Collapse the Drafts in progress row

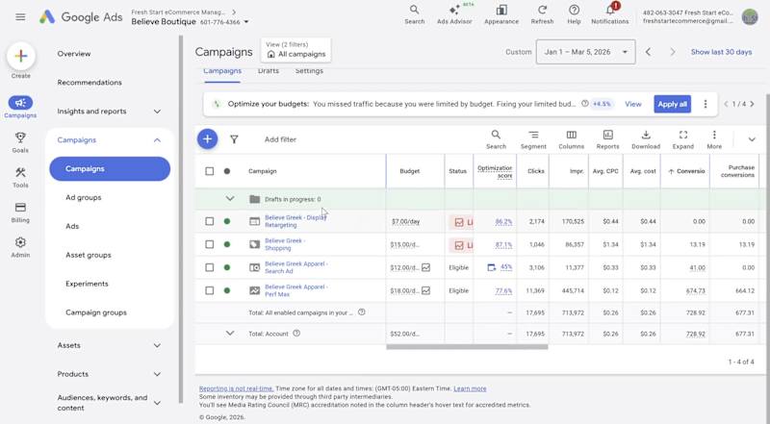[x=230, y=199]
